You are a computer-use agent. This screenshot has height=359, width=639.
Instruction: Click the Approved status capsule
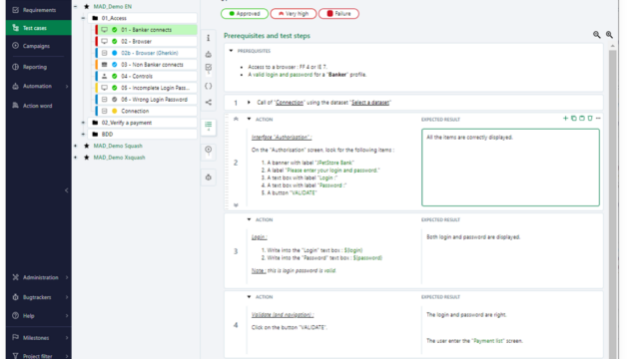tap(245, 13)
